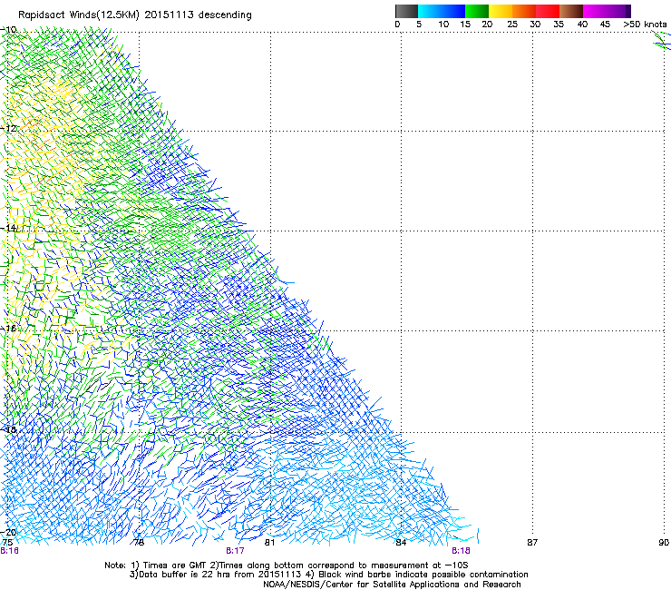
Task: Click the '84' longitude axis label
Action: click(x=401, y=543)
